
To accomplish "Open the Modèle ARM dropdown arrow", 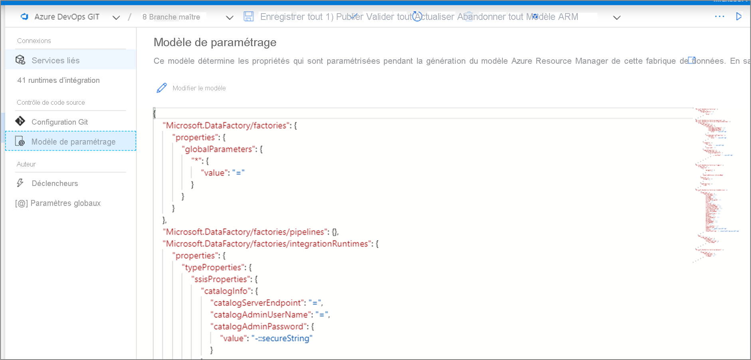I will tap(617, 18).
